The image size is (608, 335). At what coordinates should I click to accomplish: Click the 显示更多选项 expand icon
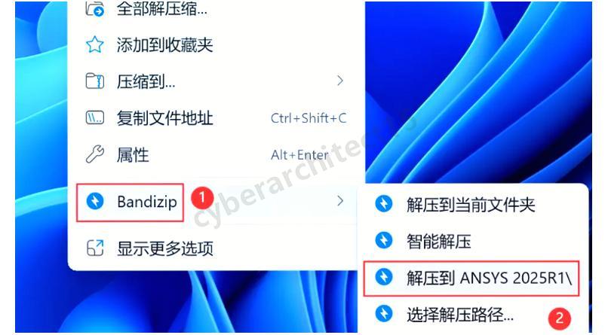95,248
